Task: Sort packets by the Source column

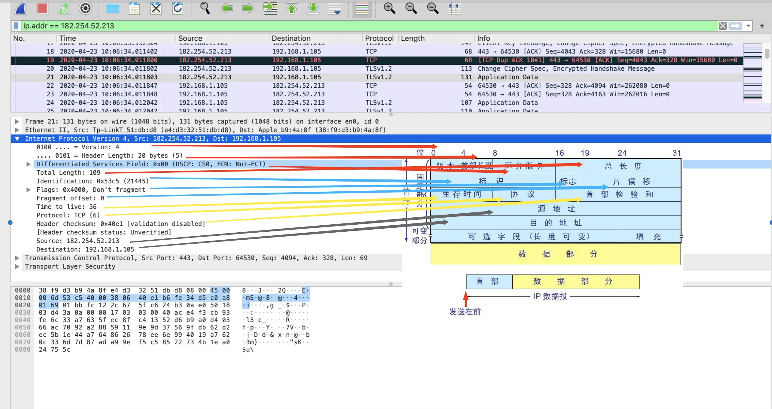Action: pyautogui.click(x=190, y=38)
